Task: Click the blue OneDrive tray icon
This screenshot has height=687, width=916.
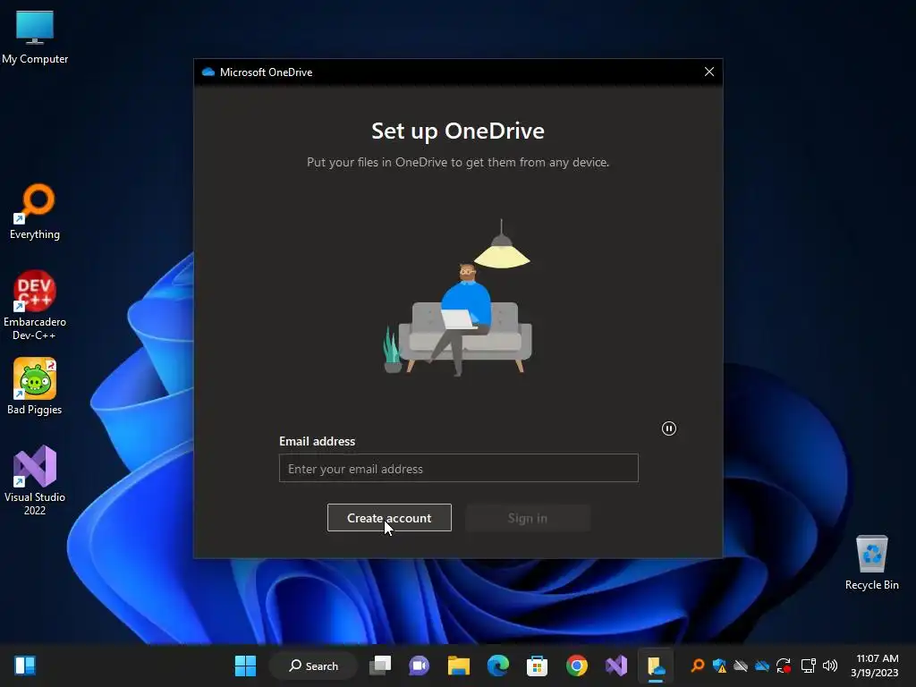Action: click(762, 666)
